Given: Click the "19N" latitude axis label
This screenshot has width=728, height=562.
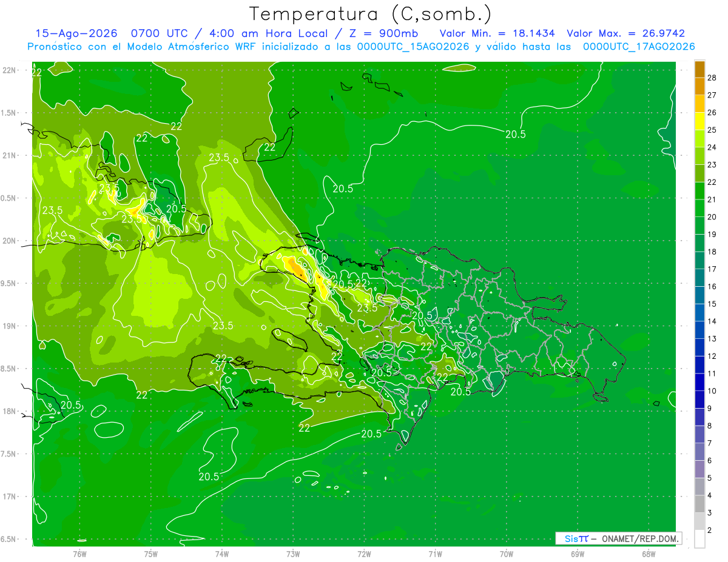Looking at the screenshot, I should [x=9, y=326].
